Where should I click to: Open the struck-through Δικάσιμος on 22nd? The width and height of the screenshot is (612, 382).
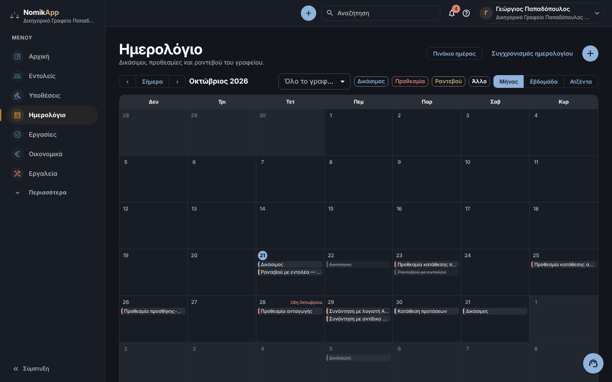[358, 264]
